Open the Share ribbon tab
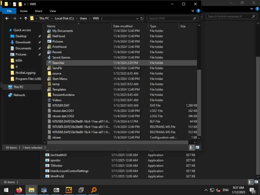The image size is (260, 195). (x=39, y=11)
